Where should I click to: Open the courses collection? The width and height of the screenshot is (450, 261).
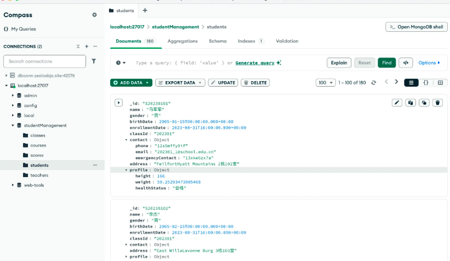pyautogui.click(x=38, y=145)
